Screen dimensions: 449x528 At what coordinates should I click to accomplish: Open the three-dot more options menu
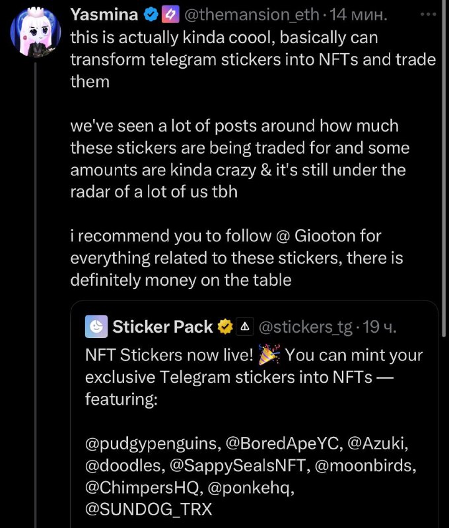coord(429,14)
